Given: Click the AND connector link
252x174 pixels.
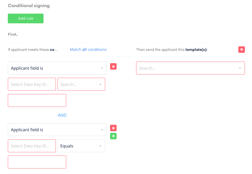Looking at the screenshot, I should coord(62,115).
